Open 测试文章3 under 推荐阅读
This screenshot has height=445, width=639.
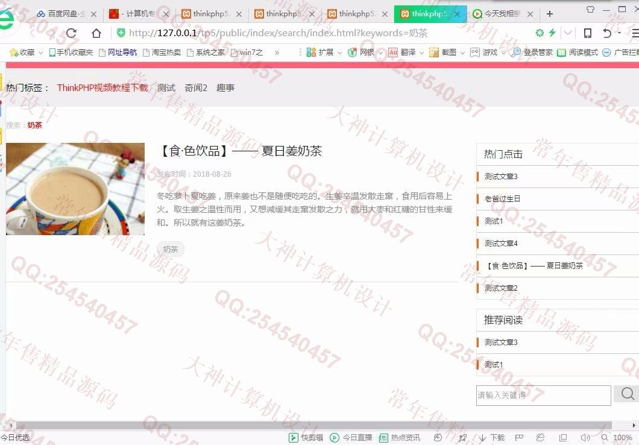[501, 342]
